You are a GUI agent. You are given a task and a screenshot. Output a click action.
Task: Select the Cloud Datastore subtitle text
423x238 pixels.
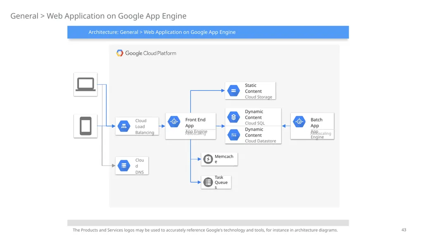(x=260, y=141)
